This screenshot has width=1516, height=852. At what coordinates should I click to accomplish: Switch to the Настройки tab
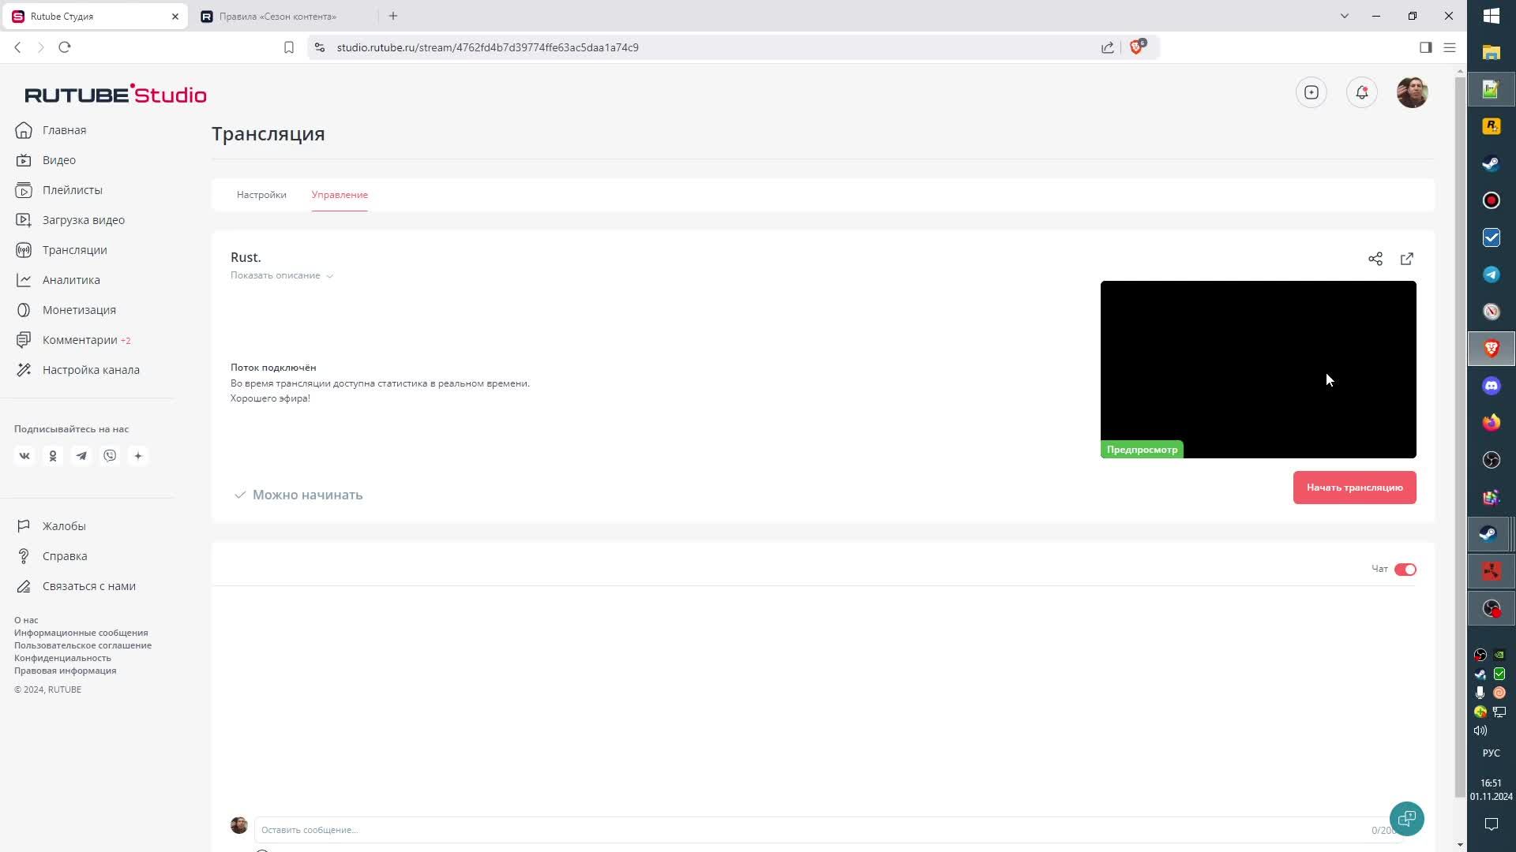(261, 195)
